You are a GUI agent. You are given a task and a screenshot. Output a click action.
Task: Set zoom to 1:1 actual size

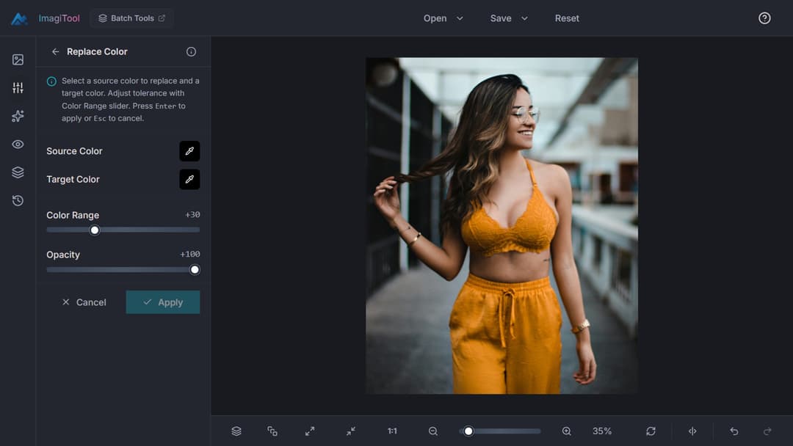pyautogui.click(x=392, y=431)
